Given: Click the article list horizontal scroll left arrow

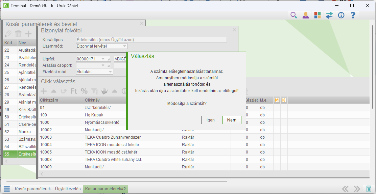Looking at the screenshot, I should 41,174.
